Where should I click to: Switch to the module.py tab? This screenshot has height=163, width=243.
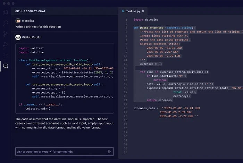[133, 11]
